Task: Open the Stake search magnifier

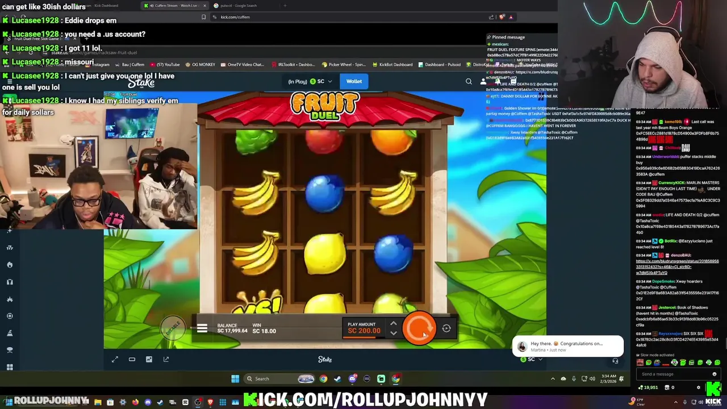Action: point(469,82)
